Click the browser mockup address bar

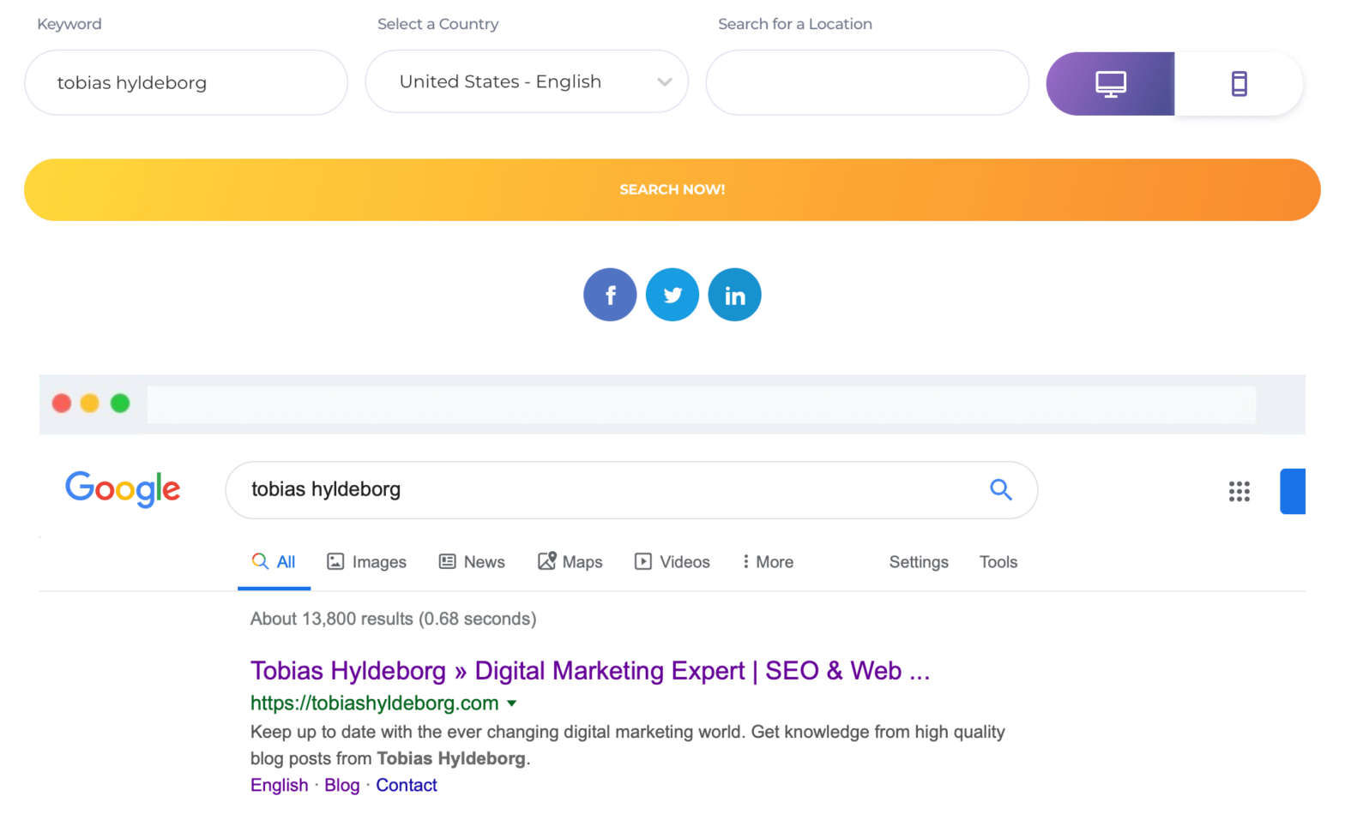[702, 404]
